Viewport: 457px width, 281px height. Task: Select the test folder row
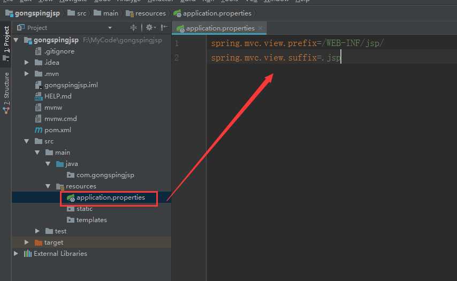tap(91, 231)
